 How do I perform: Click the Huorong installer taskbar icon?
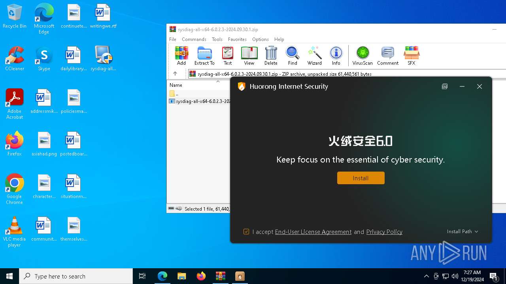240,276
